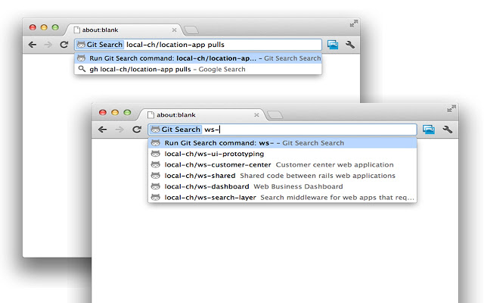484x303 pixels.
Task: Pick the local-ch/ws-shared suggestion
Action: point(282,176)
